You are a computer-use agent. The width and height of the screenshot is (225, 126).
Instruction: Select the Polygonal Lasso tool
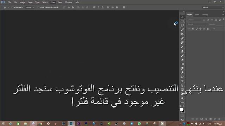(182, 26)
